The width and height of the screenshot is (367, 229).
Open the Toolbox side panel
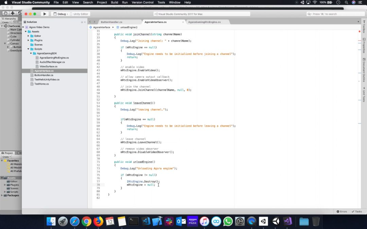364,27
